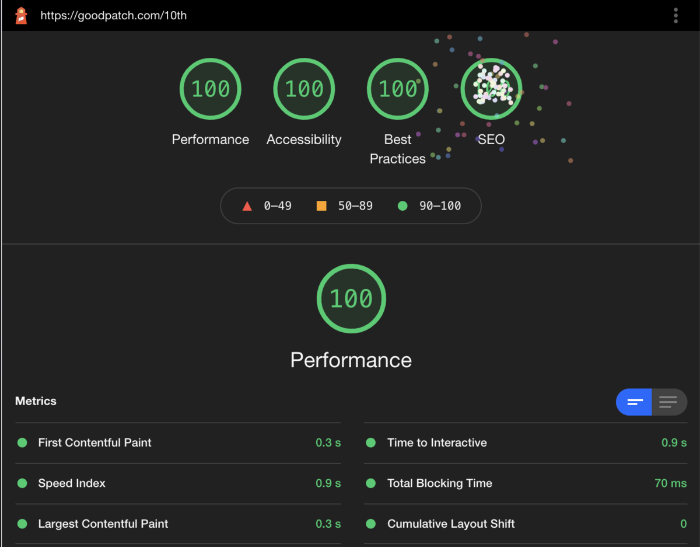Click the large Performance section heading
This screenshot has height=547, width=700.
[x=351, y=360]
